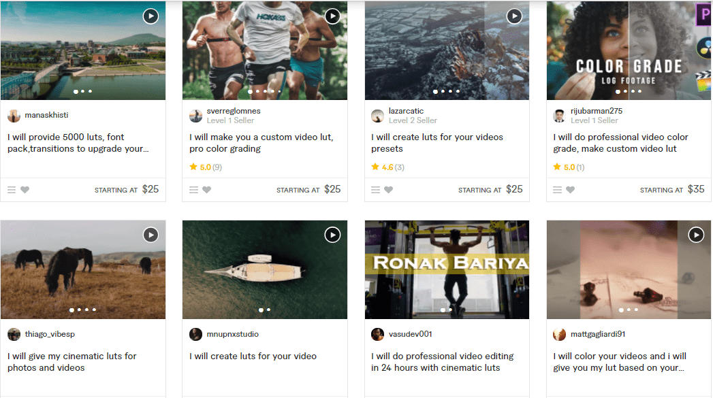Open list menu icon on manaskhisti gig
The width and height of the screenshot is (713, 398).
12,190
